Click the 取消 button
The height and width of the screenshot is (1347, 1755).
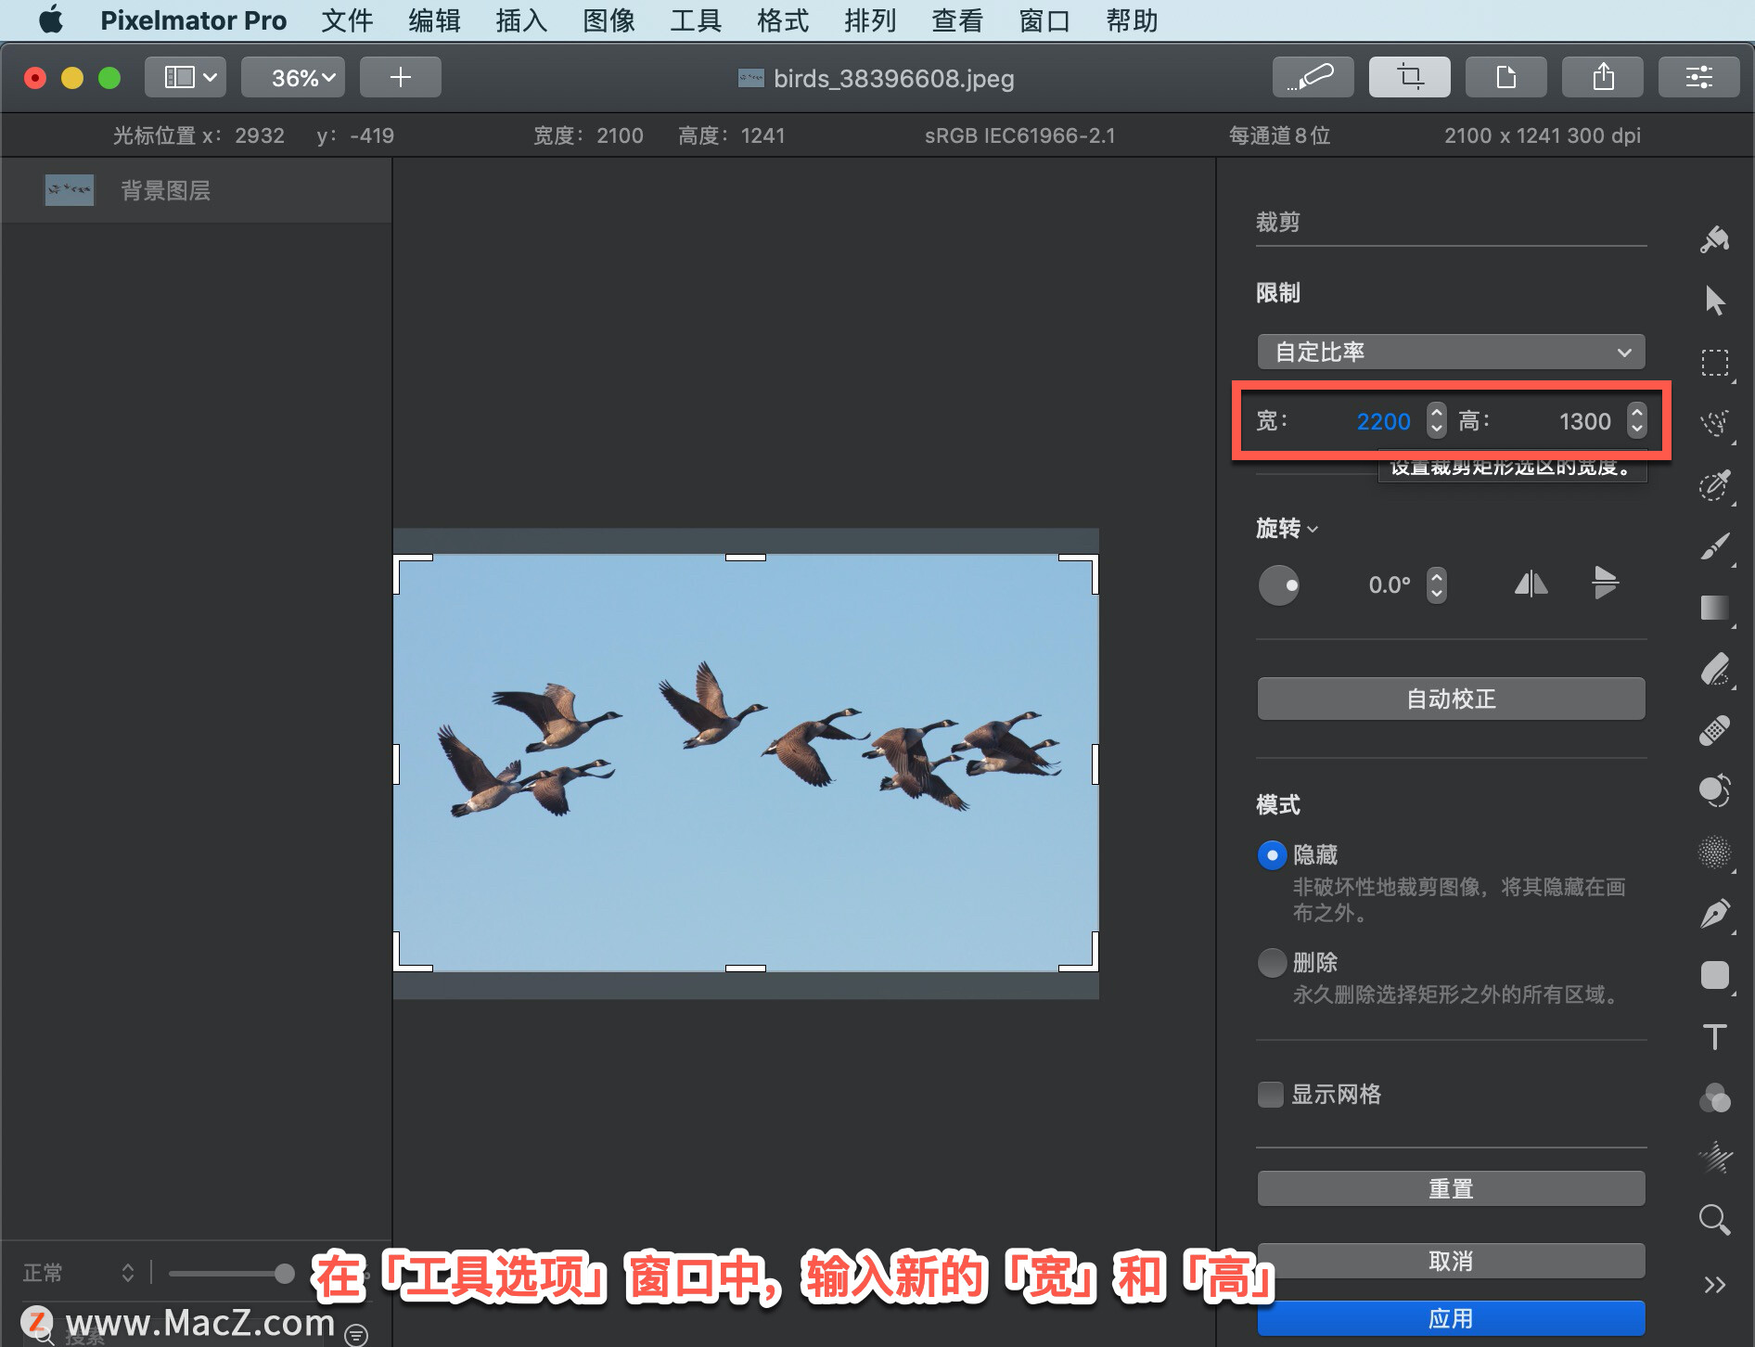1451,1261
